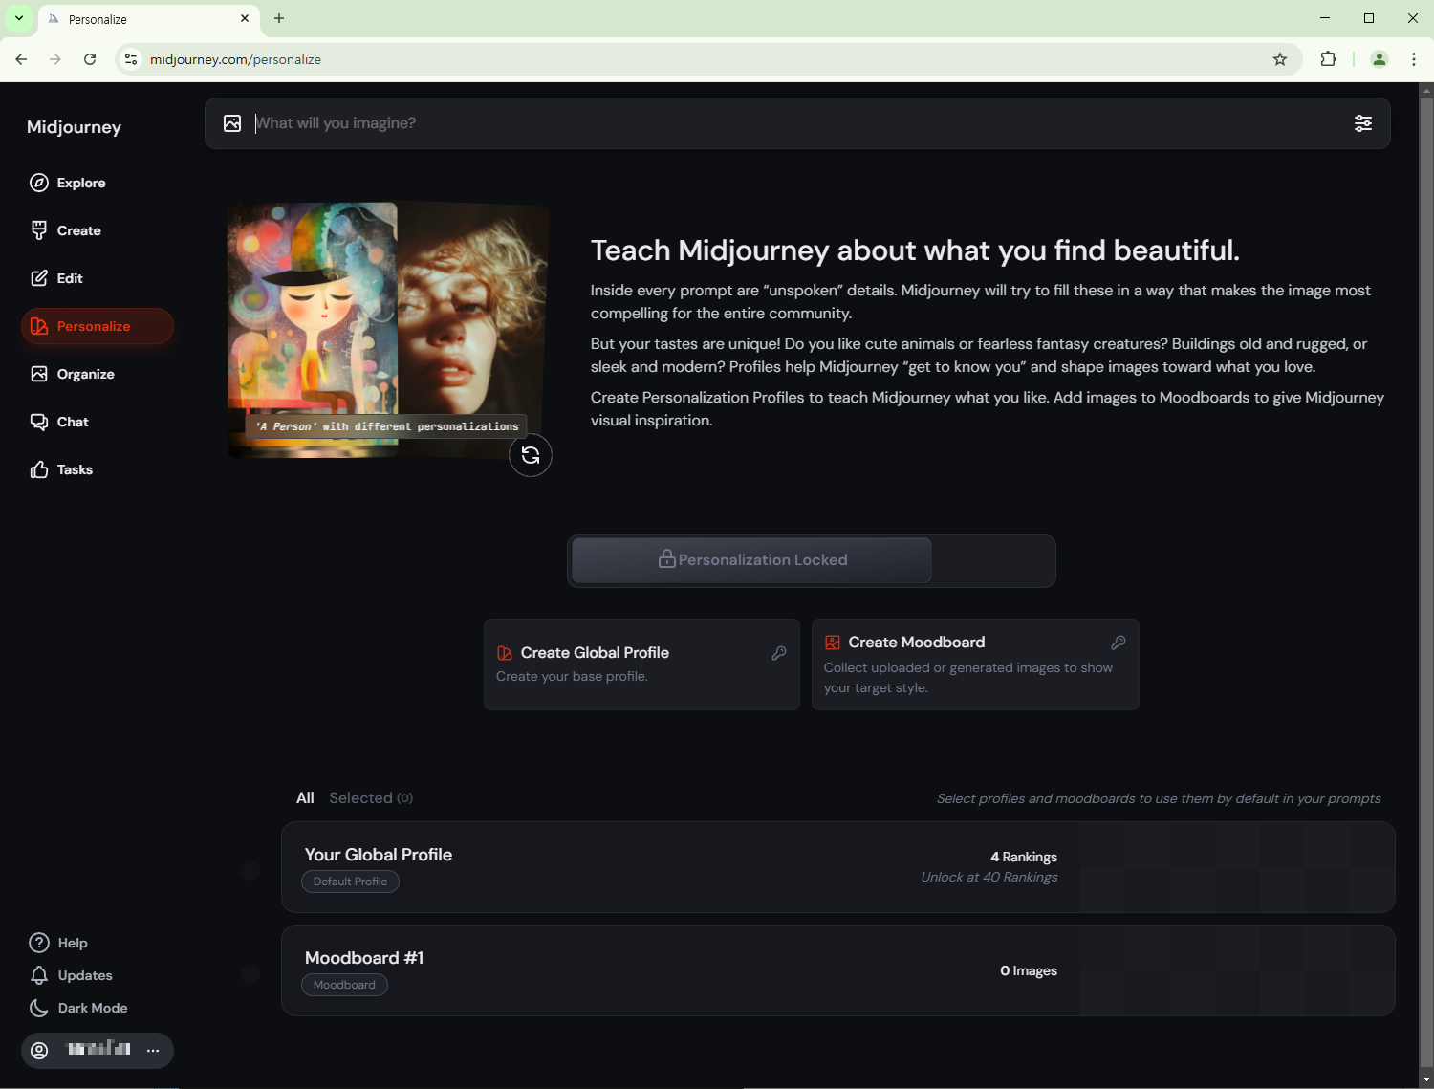Viewport: 1434px width, 1089px height.
Task: Open Tasks from the sidebar
Action: [x=62, y=469]
